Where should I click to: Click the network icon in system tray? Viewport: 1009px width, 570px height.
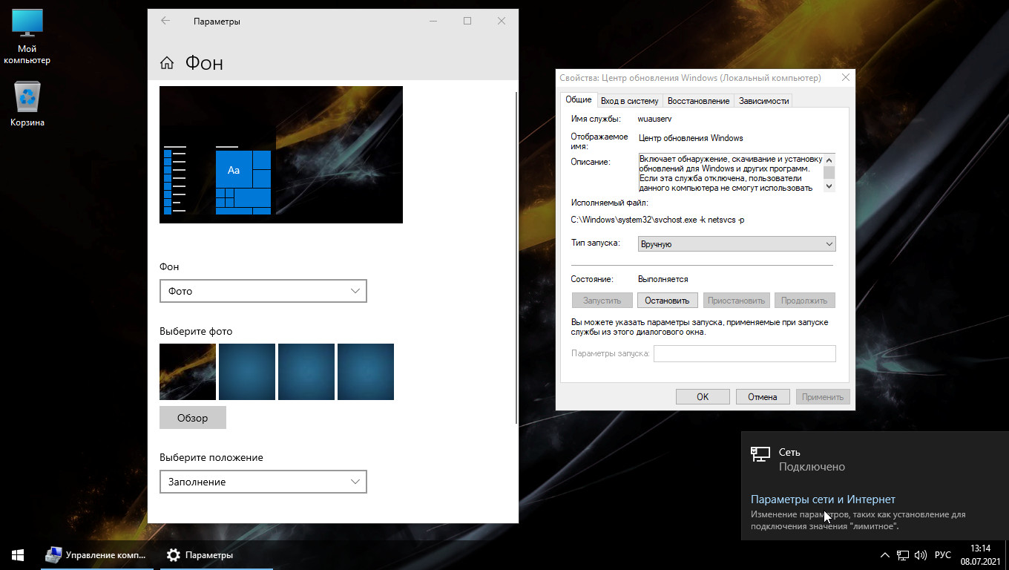pyautogui.click(x=903, y=554)
